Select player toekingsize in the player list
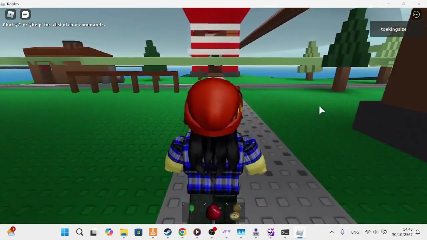 (x=393, y=29)
